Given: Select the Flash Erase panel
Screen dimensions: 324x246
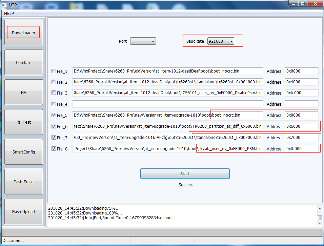Looking at the screenshot, I should pos(24,182).
